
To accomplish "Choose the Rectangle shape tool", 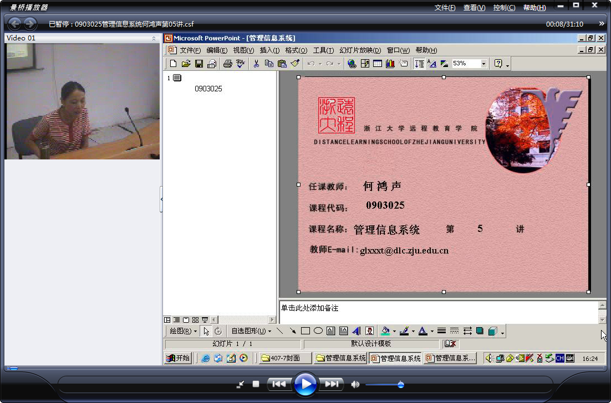I will point(305,331).
